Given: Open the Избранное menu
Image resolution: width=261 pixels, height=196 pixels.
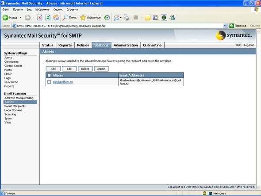Looking at the screenshot, I should (x=42, y=9).
